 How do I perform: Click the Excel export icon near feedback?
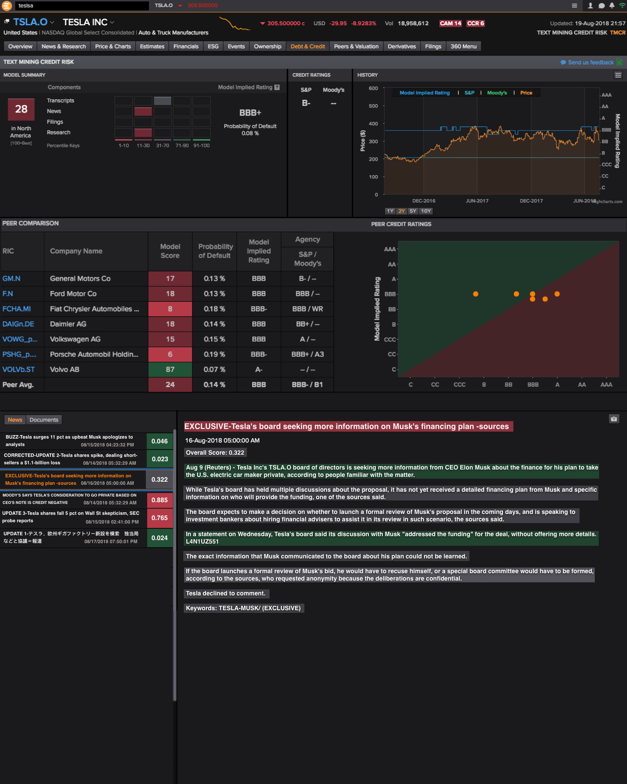point(619,62)
